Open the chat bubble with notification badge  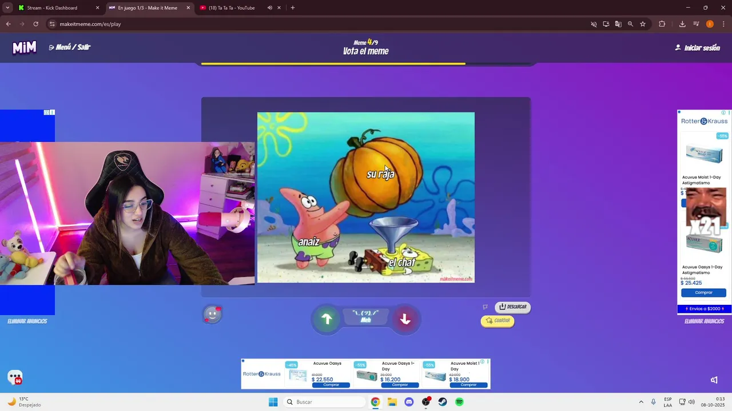[15, 377]
